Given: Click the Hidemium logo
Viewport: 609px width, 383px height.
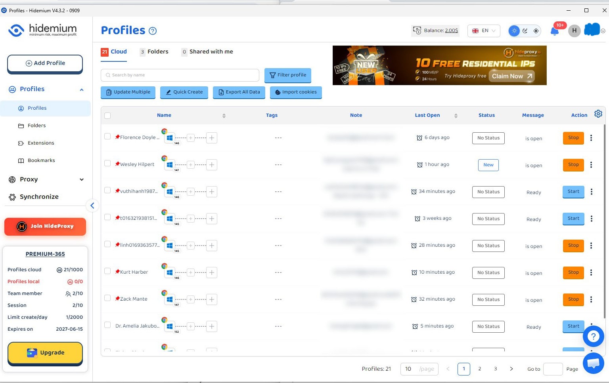Looking at the screenshot, I should click(x=43, y=30).
